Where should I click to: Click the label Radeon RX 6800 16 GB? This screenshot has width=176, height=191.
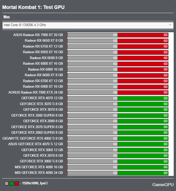[45, 70]
